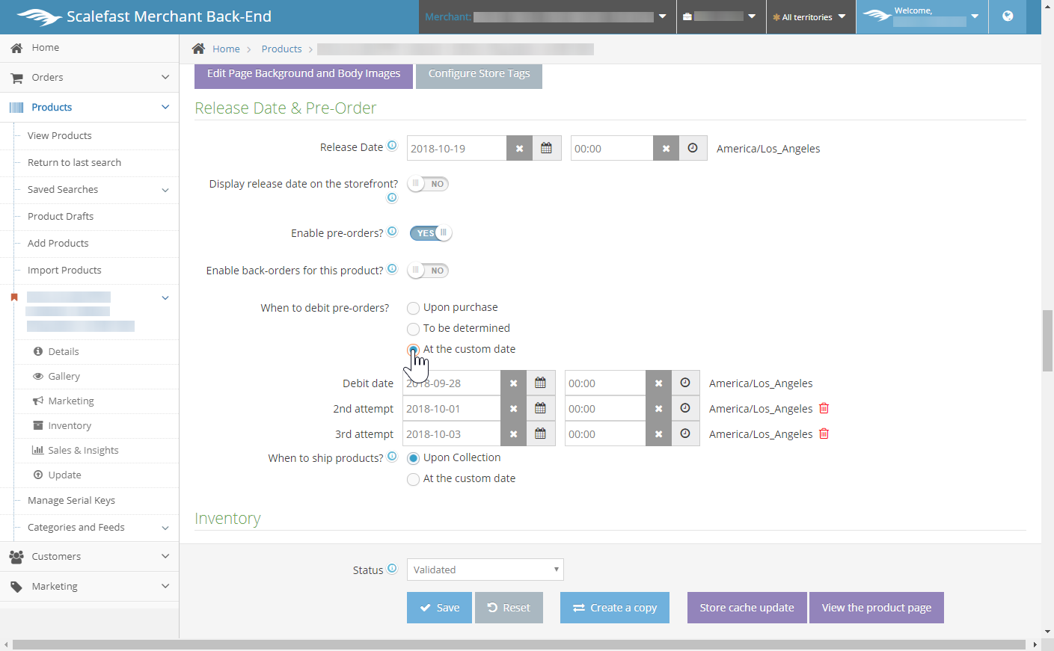This screenshot has width=1054, height=651.
Task: Go to View Products menu item
Action: (60, 136)
